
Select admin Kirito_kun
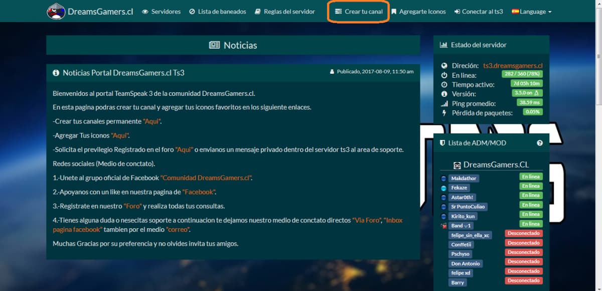tap(463, 216)
